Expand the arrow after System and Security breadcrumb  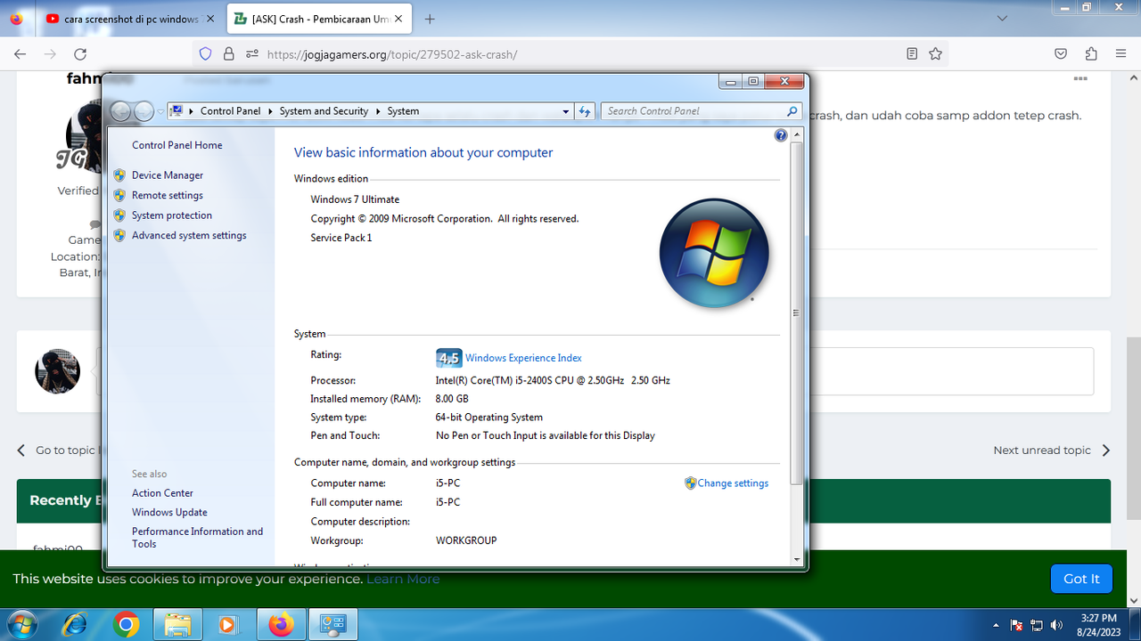[378, 111]
